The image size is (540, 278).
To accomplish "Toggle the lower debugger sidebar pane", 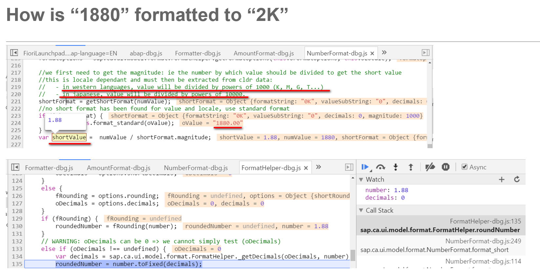I will tap(349, 167).
